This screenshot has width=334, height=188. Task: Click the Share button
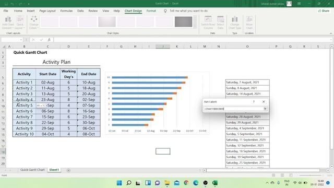pyautogui.click(x=324, y=10)
